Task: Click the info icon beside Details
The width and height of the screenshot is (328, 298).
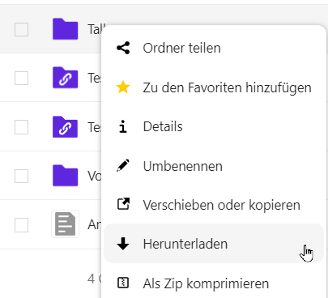Action: coord(123,126)
